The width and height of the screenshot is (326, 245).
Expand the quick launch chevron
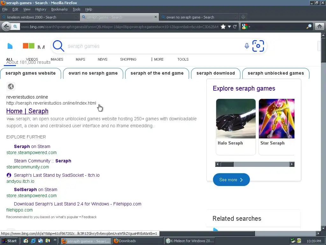pyautogui.click(x=55, y=240)
